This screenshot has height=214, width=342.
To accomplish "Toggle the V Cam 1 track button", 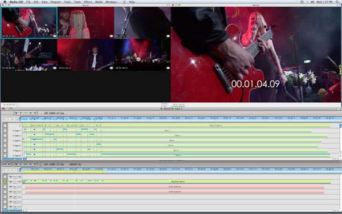I will [5, 131].
